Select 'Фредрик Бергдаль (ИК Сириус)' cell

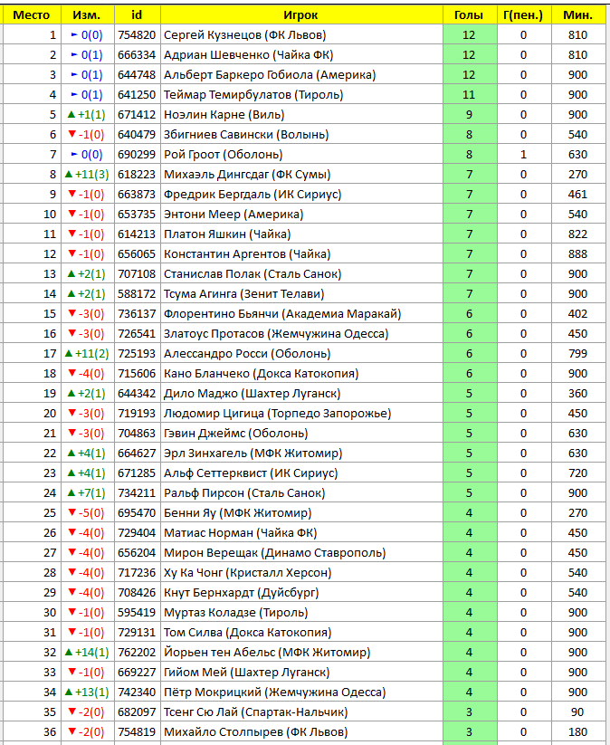[301, 195]
